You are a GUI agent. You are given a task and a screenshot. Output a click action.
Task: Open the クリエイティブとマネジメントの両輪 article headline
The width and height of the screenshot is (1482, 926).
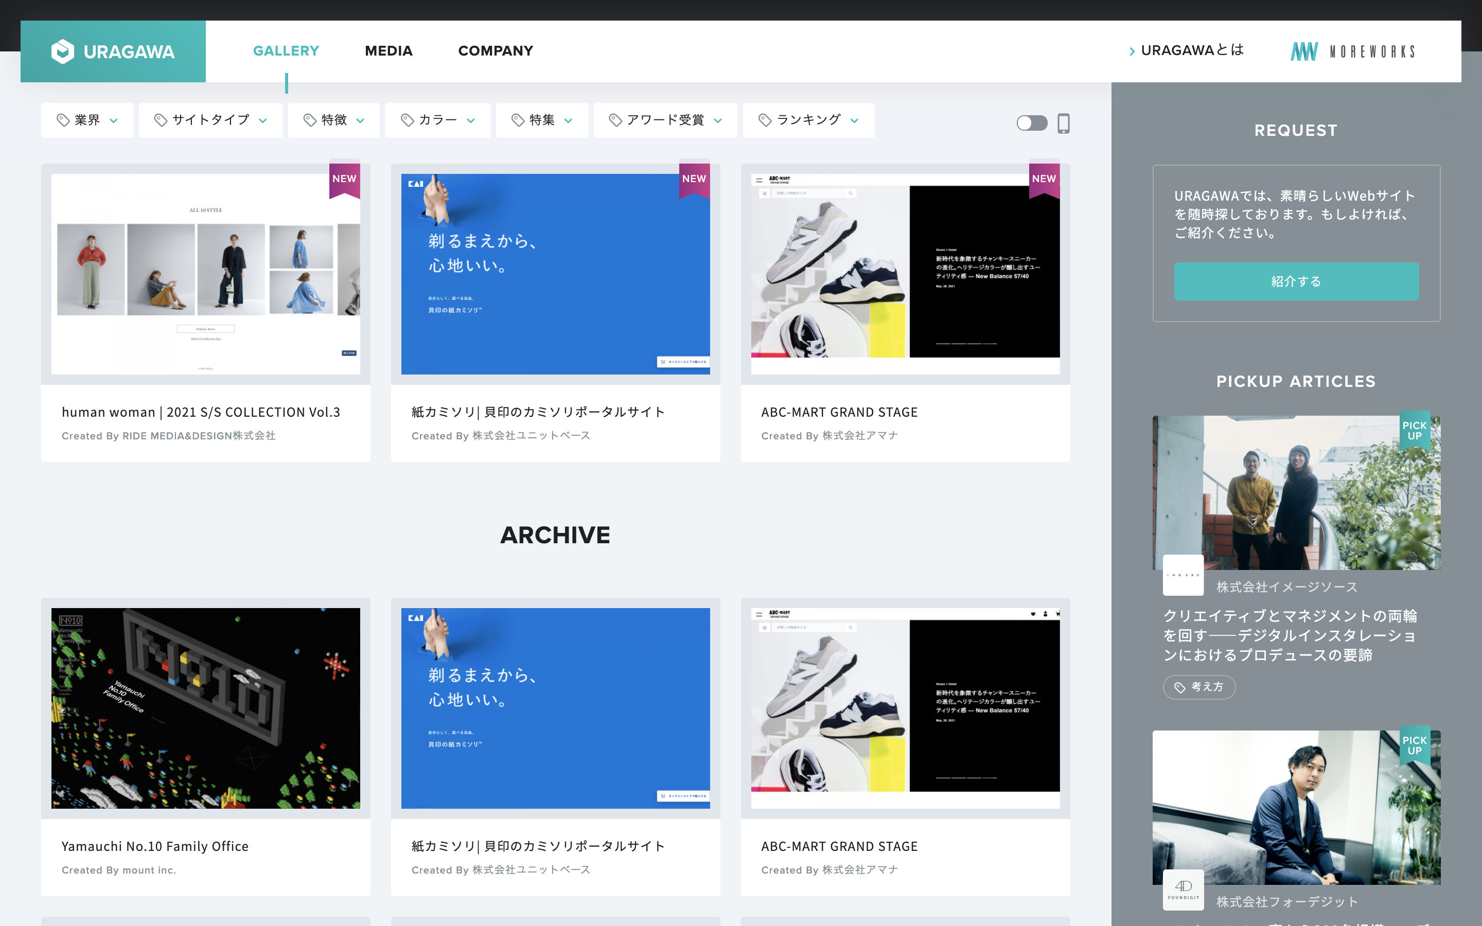tap(1291, 636)
